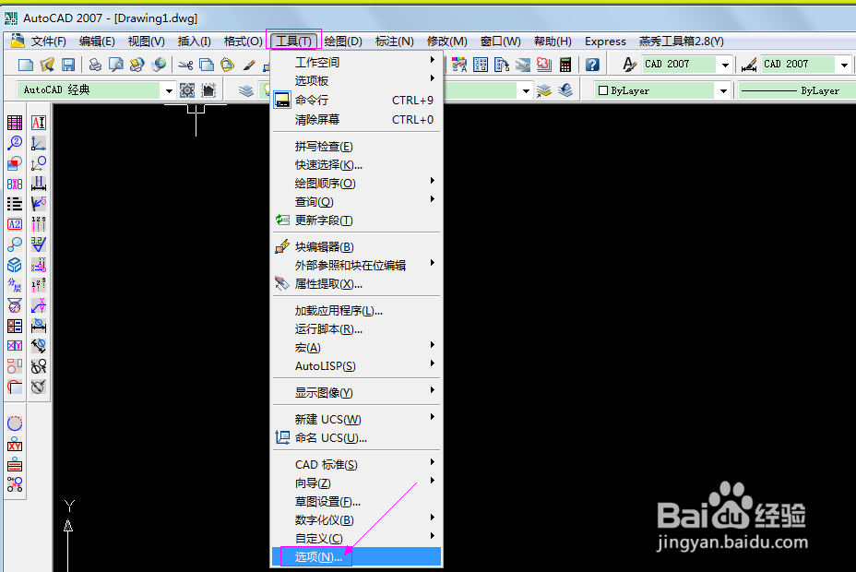Expand the 查询(Q) submenu
The width and height of the screenshot is (856, 572).
(357, 202)
